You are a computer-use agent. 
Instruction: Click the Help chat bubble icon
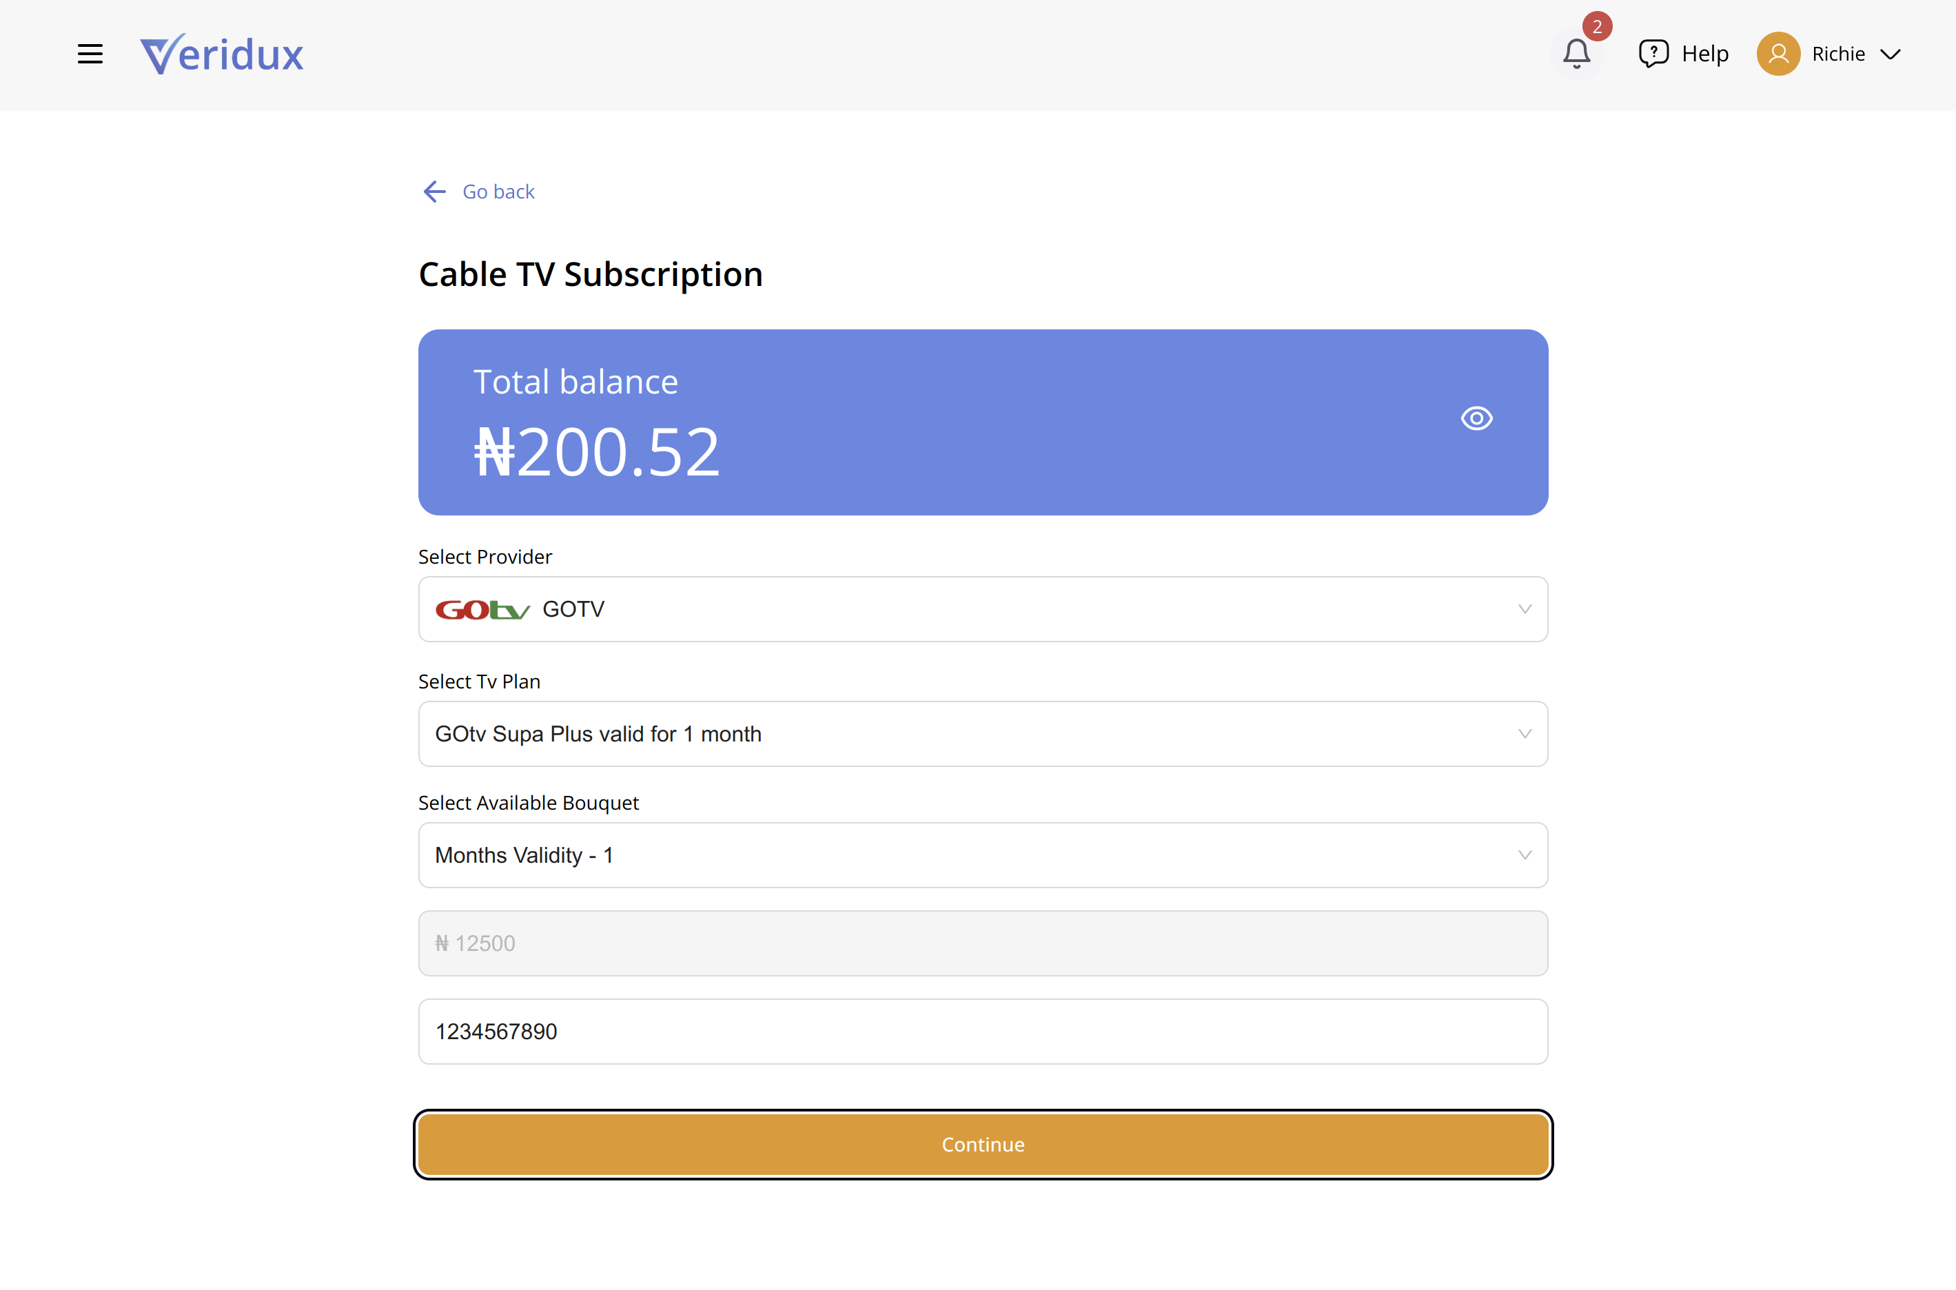(x=1653, y=54)
